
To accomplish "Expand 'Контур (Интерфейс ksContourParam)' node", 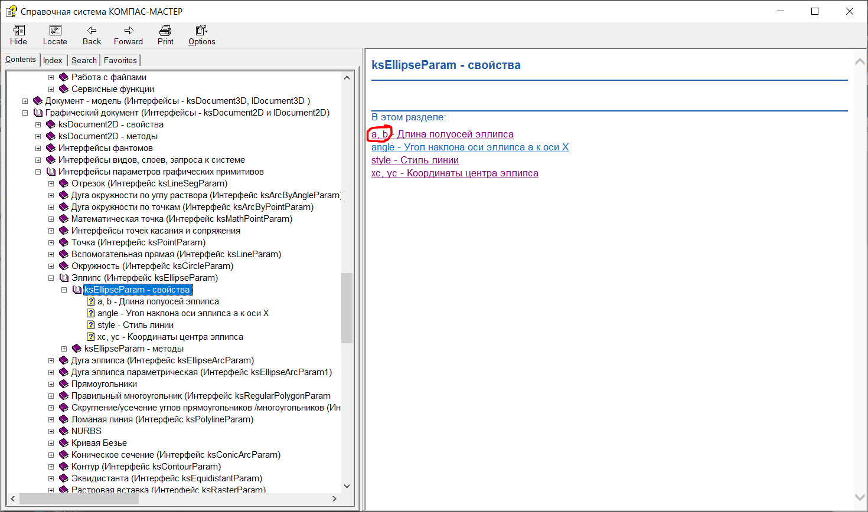I will (51, 467).
